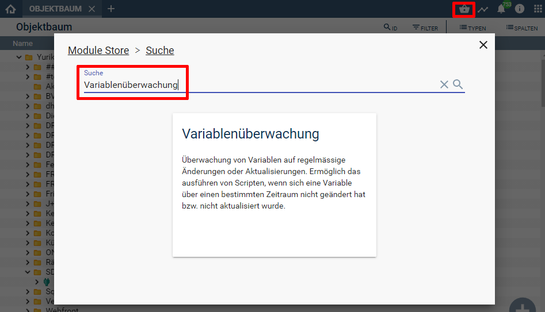Select the Yurik folder icon

[x=29, y=57]
